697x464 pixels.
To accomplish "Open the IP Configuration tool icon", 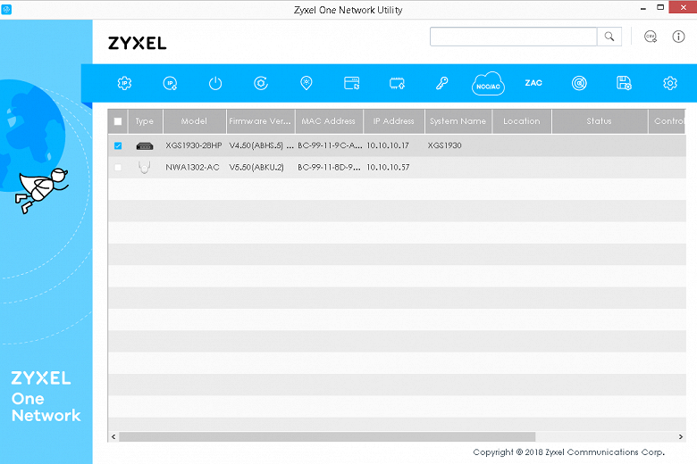I will click(124, 83).
